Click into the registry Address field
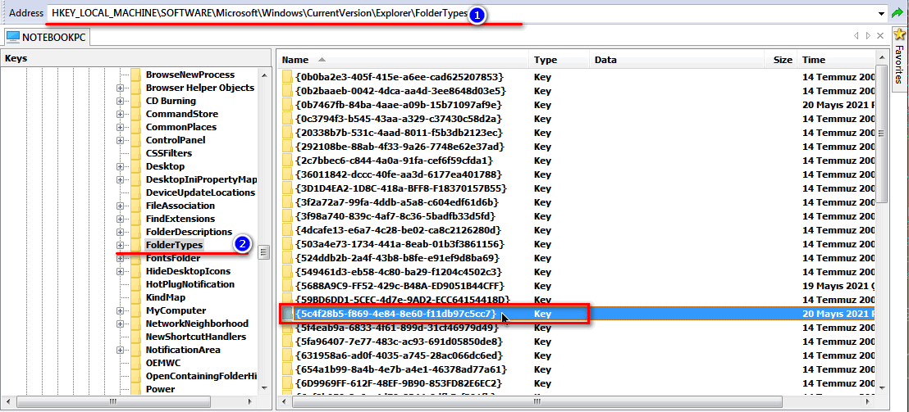The image size is (909, 412). pyautogui.click(x=461, y=13)
